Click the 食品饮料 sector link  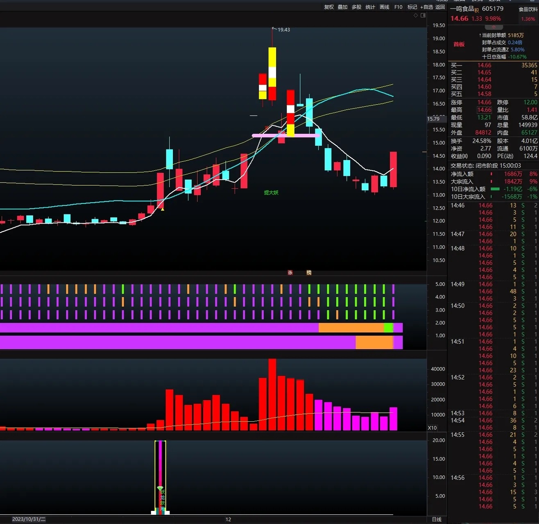[x=528, y=9]
